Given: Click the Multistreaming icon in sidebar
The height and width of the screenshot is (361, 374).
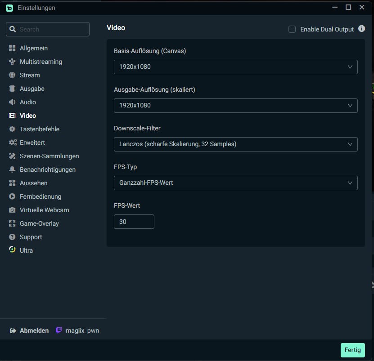Looking at the screenshot, I should coord(12,62).
